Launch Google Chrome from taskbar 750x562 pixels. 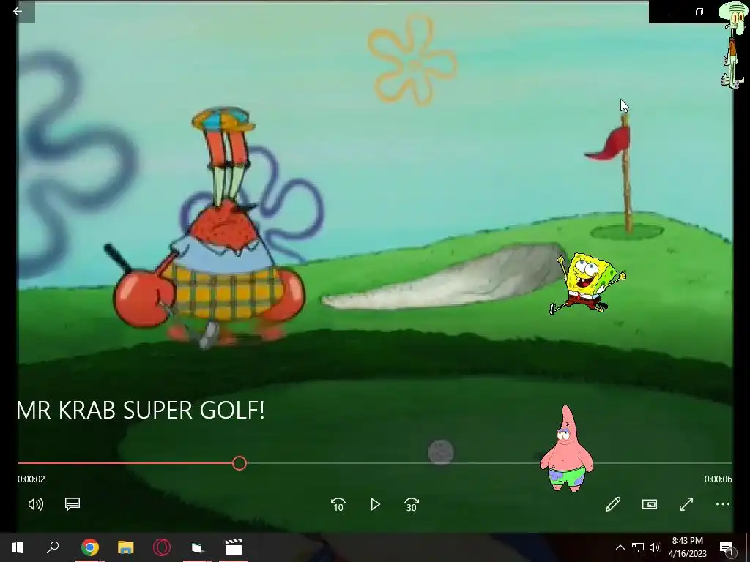tap(89, 547)
